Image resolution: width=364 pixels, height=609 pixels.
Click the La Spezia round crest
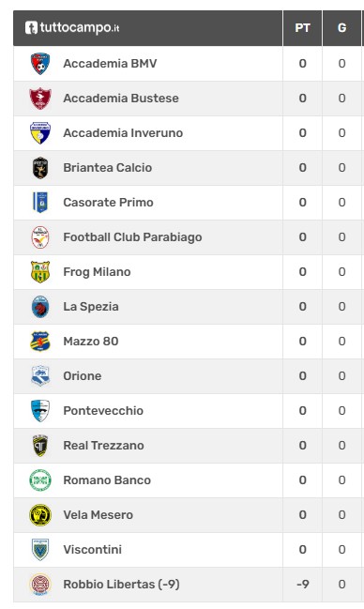pyautogui.click(x=40, y=307)
